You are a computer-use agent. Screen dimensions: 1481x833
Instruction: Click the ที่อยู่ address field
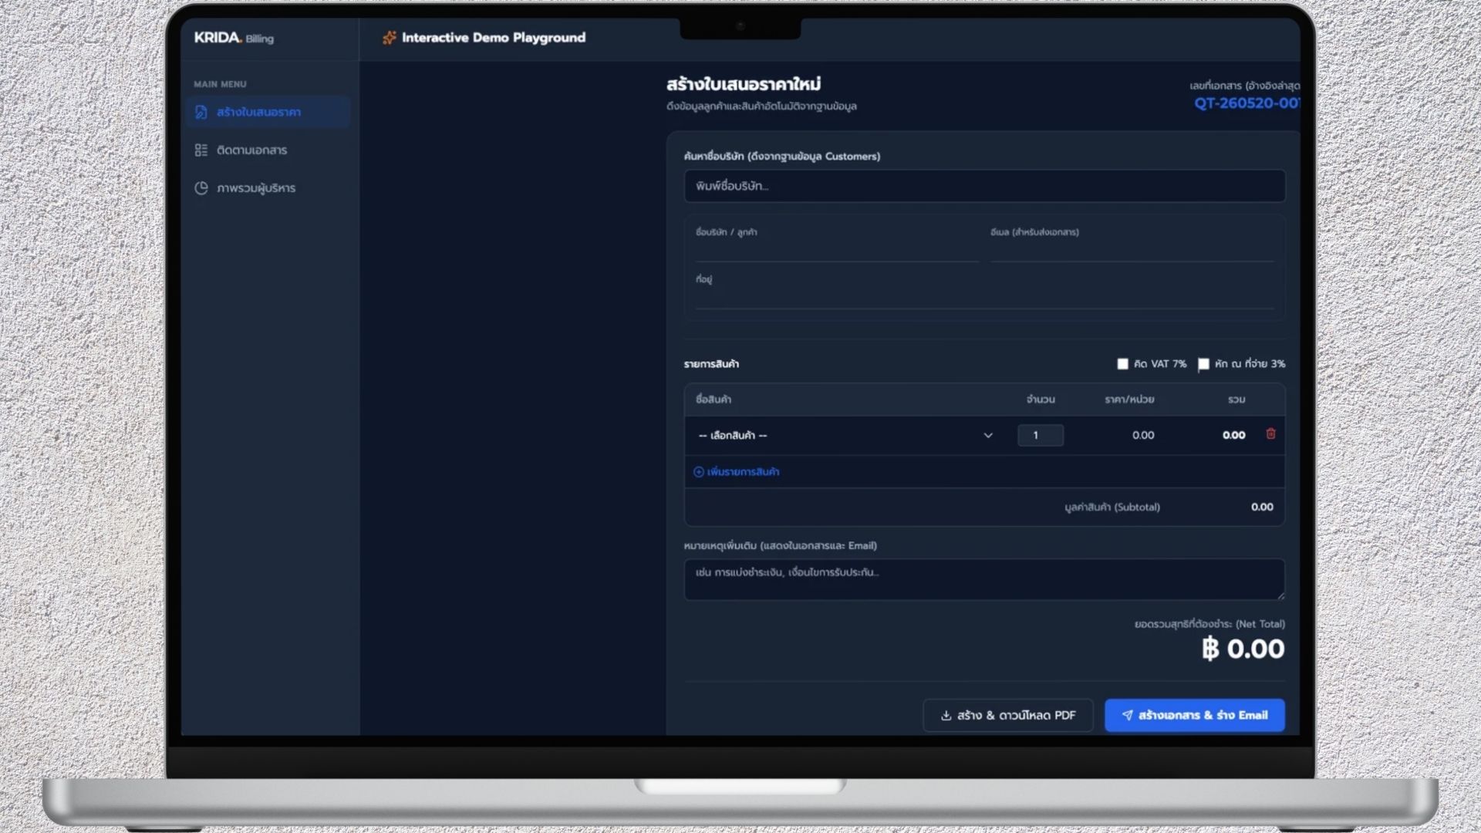tap(984, 298)
